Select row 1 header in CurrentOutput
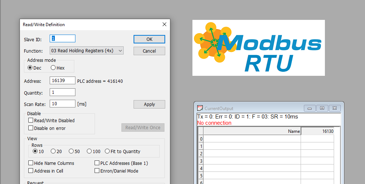This screenshot has width=365, height=184. [201, 146]
